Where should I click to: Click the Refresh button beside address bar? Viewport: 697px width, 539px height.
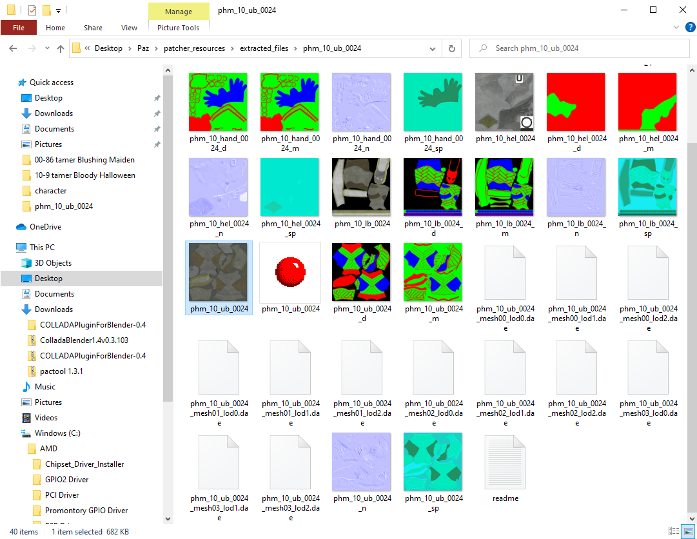452,48
